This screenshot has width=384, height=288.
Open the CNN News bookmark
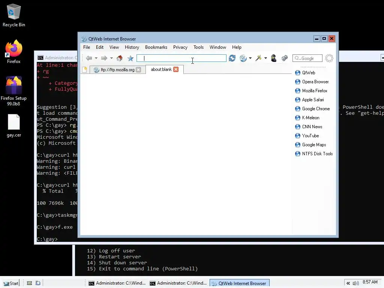point(309,127)
